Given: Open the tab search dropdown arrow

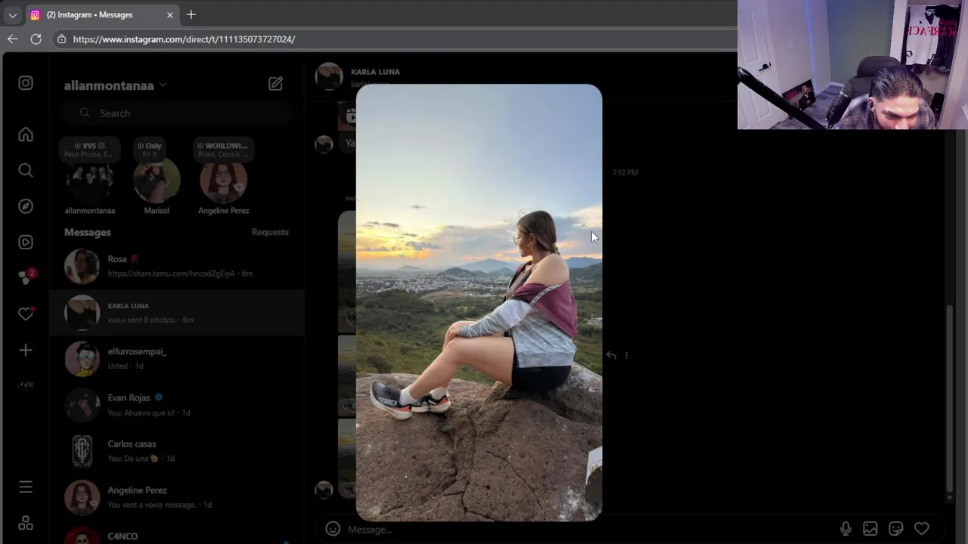Looking at the screenshot, I should (x=13, y=14).
